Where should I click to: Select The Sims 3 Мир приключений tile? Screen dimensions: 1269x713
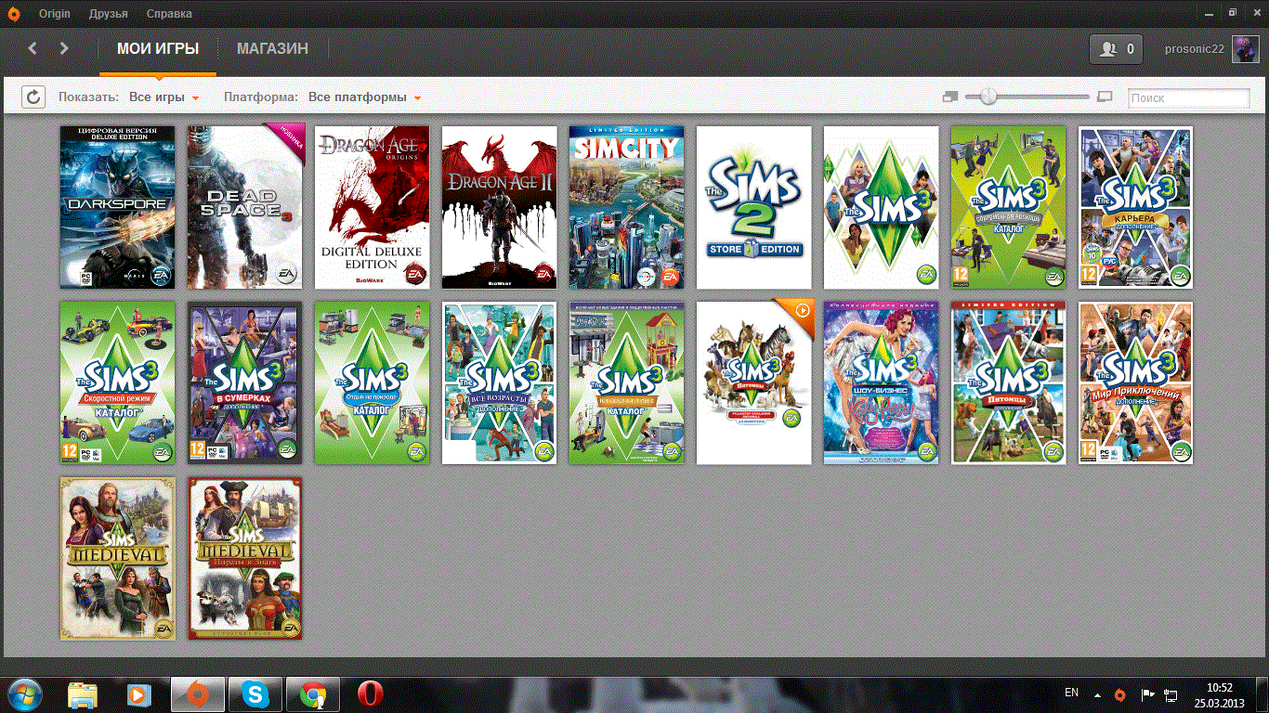point(1135,382)
